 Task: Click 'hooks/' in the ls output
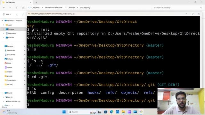94,93
